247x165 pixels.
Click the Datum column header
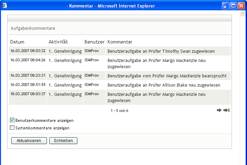(17, 42)
